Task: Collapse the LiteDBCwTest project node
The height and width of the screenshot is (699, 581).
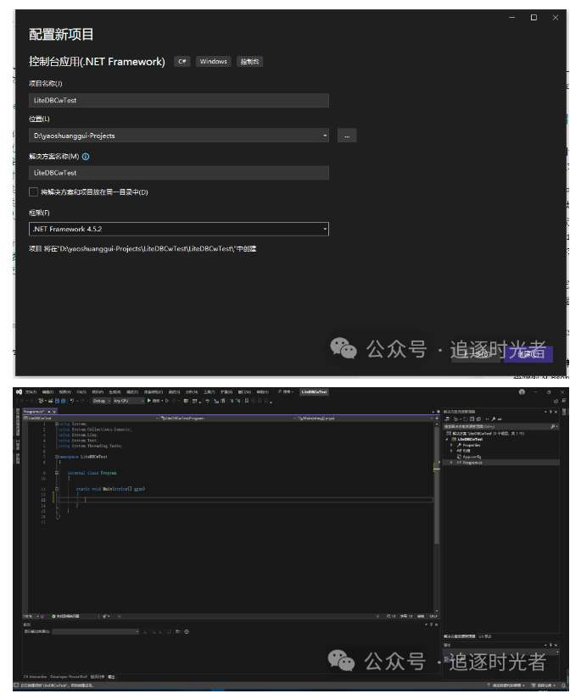Action: tap(447, 440)
